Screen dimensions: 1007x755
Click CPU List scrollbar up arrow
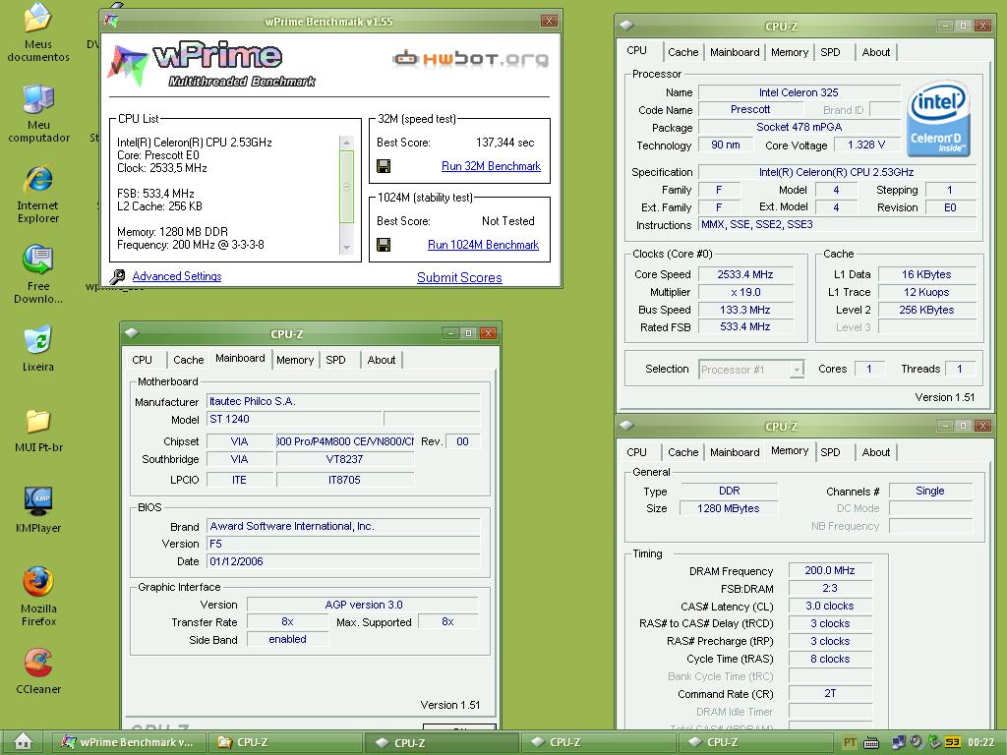pos(346,143)
